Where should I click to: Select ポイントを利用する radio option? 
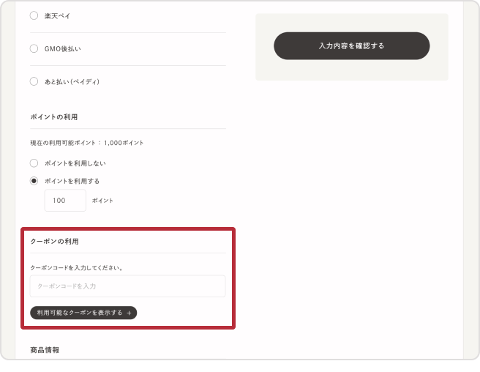34,181
